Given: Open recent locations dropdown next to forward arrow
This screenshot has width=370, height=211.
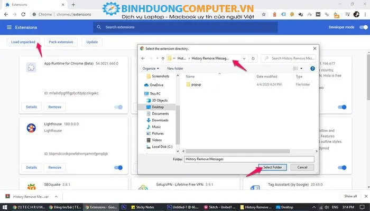Looking at the screenshot, I should [x=157, y=59].
